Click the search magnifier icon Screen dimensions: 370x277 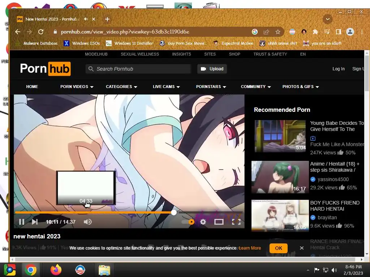click(91, 69)
